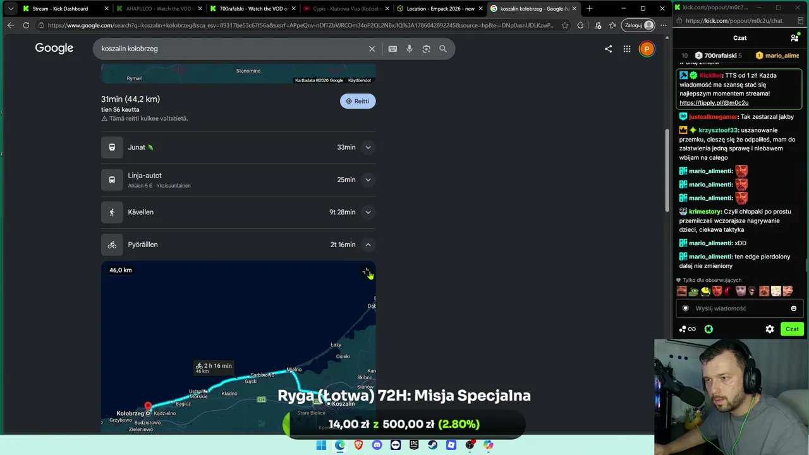Click the Wyślij wiadomość chat input
Screen dimensions: 809x455
click(739, 308)
